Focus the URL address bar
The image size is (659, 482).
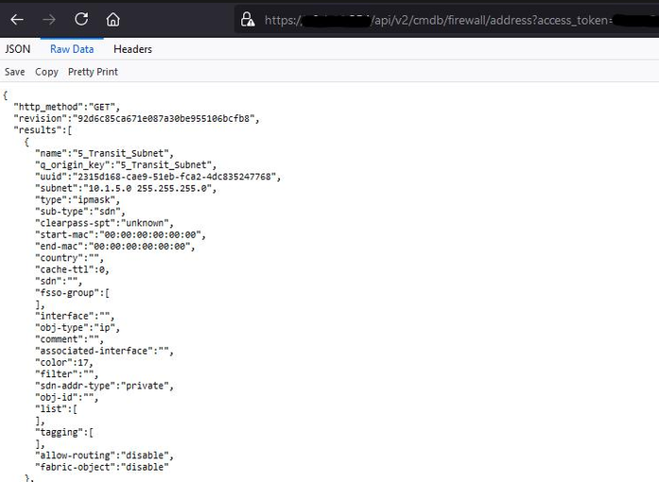click(446, 20)
